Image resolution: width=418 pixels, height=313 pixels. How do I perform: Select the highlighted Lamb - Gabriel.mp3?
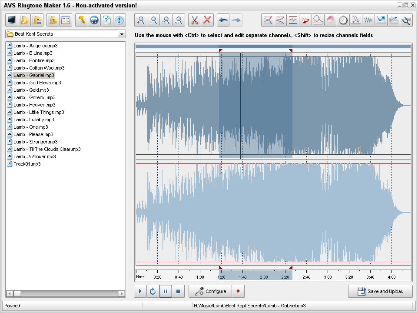(34, 75)
